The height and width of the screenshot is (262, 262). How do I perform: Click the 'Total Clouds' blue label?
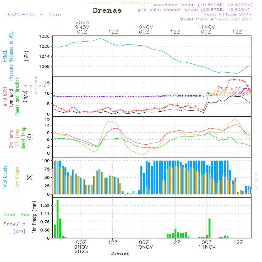click(x=5, y=177)
